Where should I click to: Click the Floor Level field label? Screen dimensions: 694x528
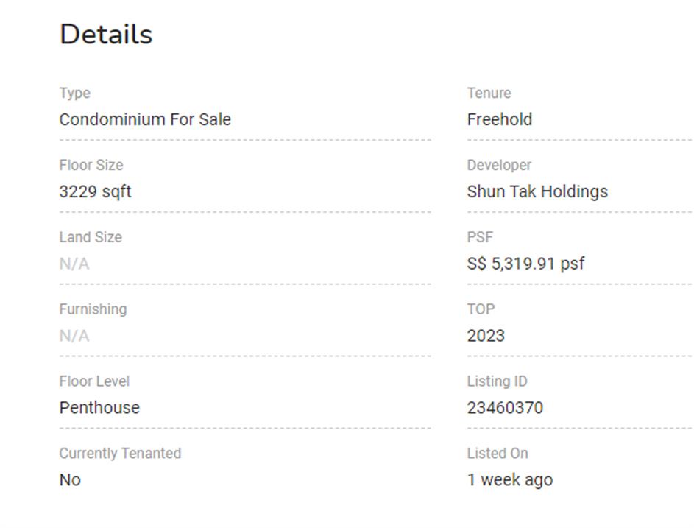coord(94,381)
